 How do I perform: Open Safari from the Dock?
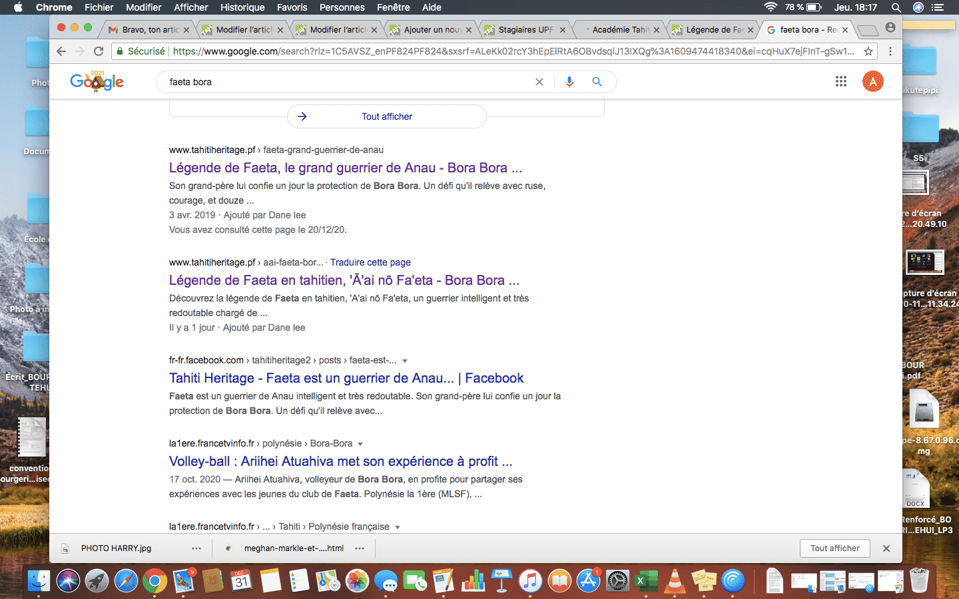coord(126,581)
